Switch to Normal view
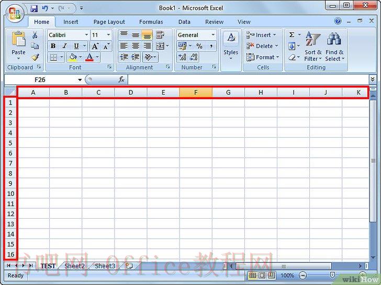 pyautogui.click(x=252, y=275)
